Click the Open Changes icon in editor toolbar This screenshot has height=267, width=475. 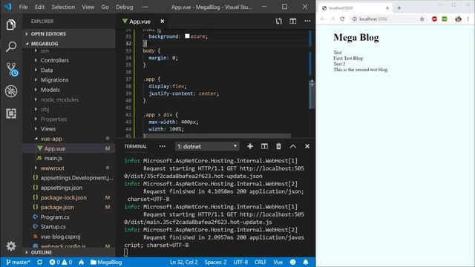[279, 21]
